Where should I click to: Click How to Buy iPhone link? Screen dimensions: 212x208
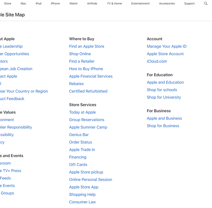[x=86, y=69]
